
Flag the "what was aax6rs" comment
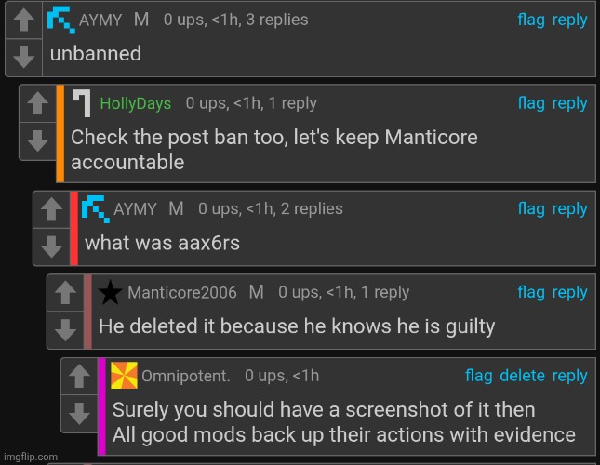click(x=531, y=209)
